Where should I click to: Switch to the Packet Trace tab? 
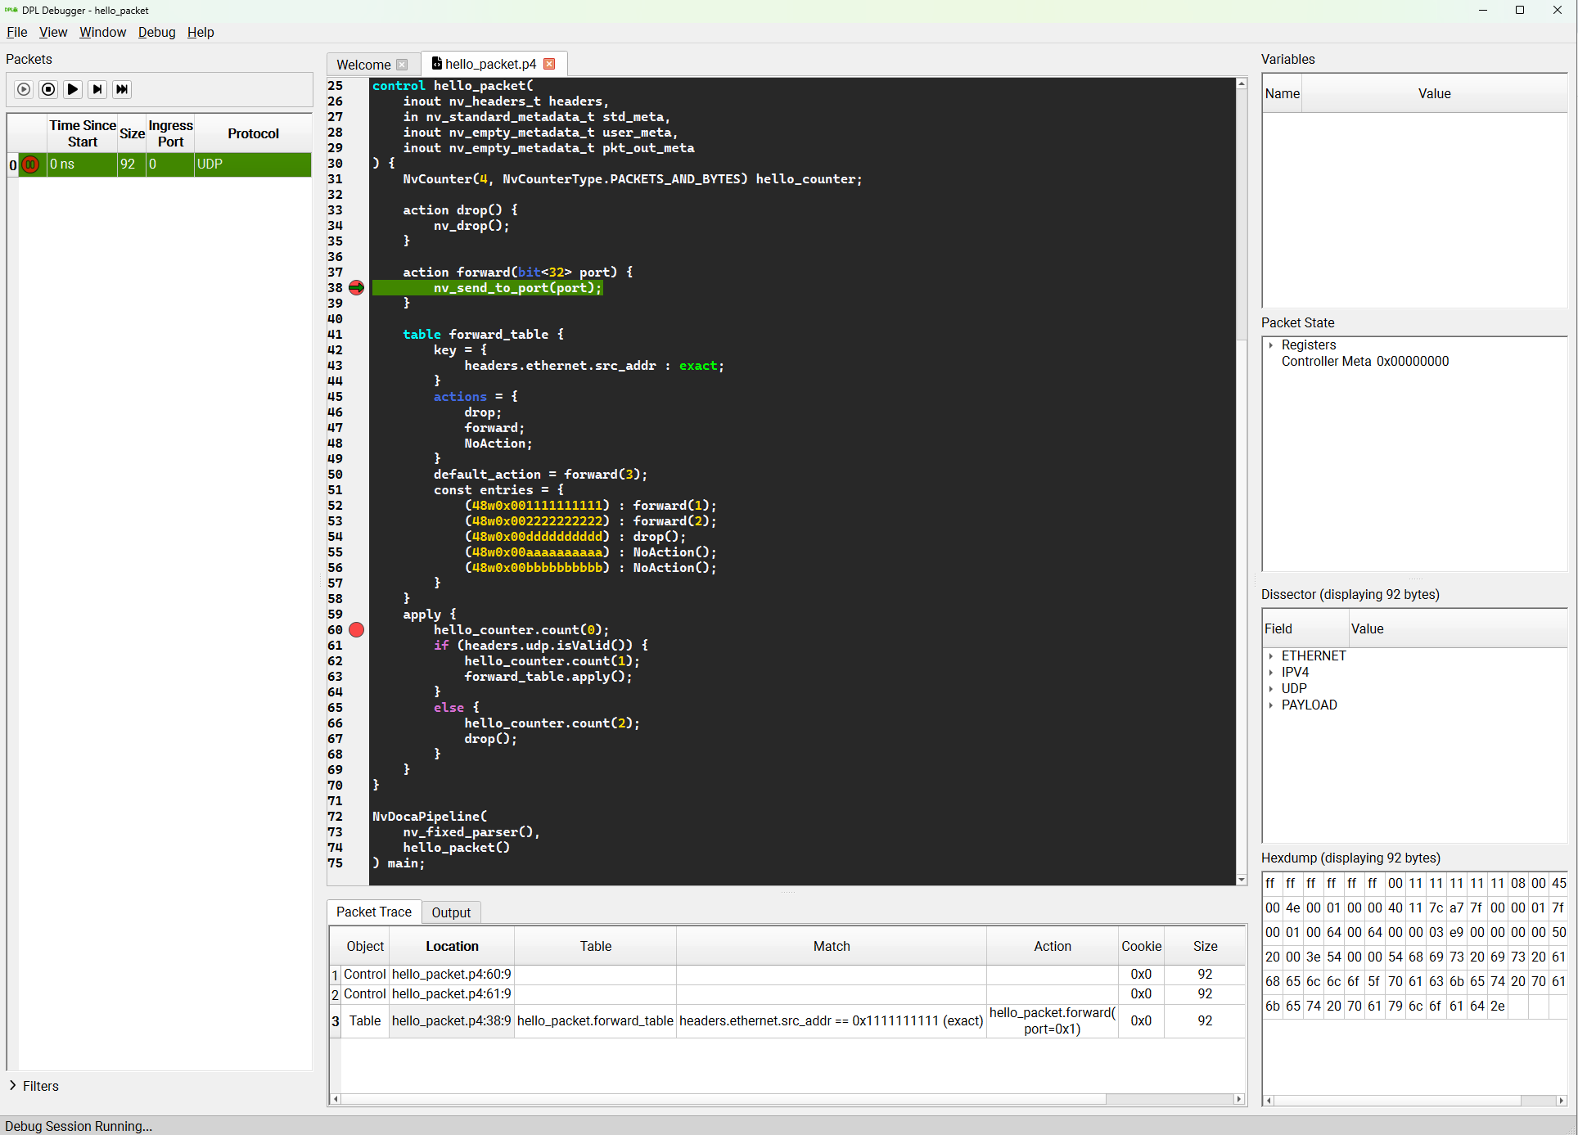374,912
